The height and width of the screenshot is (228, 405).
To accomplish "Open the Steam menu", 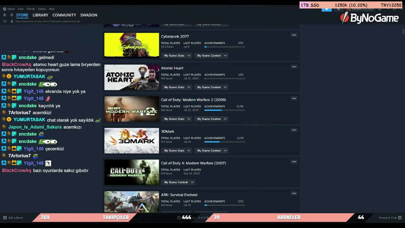I will (11, 9).
